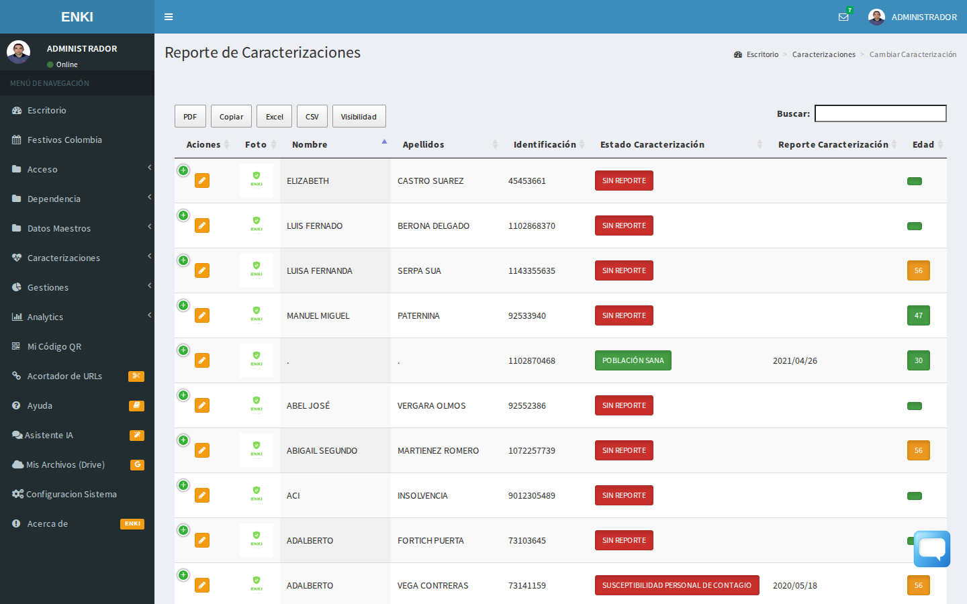This screenshot has height=604, width=967.
Task: Open Mi Código QR from the sidebar
Action: (77, 346)
